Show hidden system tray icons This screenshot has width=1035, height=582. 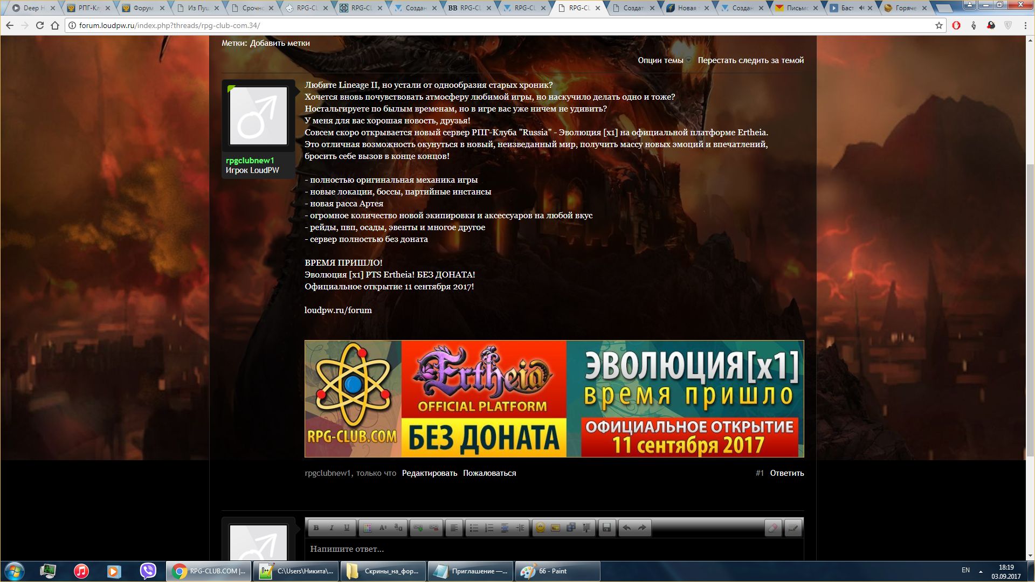click(981, 571)
